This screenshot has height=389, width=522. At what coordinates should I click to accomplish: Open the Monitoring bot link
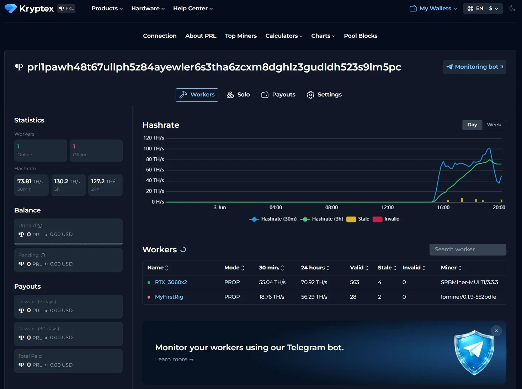[x=475, y=67]
